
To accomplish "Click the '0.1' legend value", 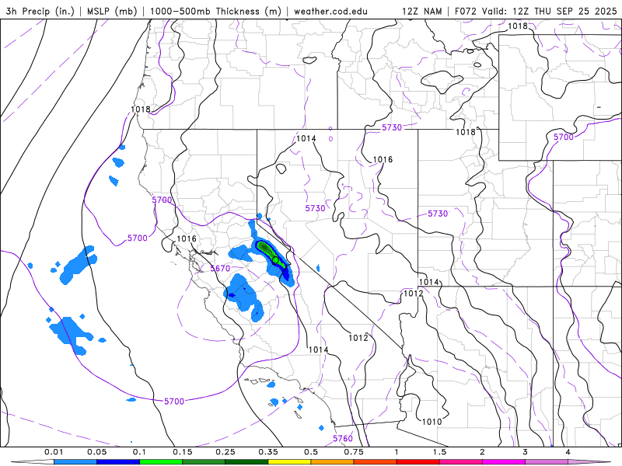I will click(140, 452).
